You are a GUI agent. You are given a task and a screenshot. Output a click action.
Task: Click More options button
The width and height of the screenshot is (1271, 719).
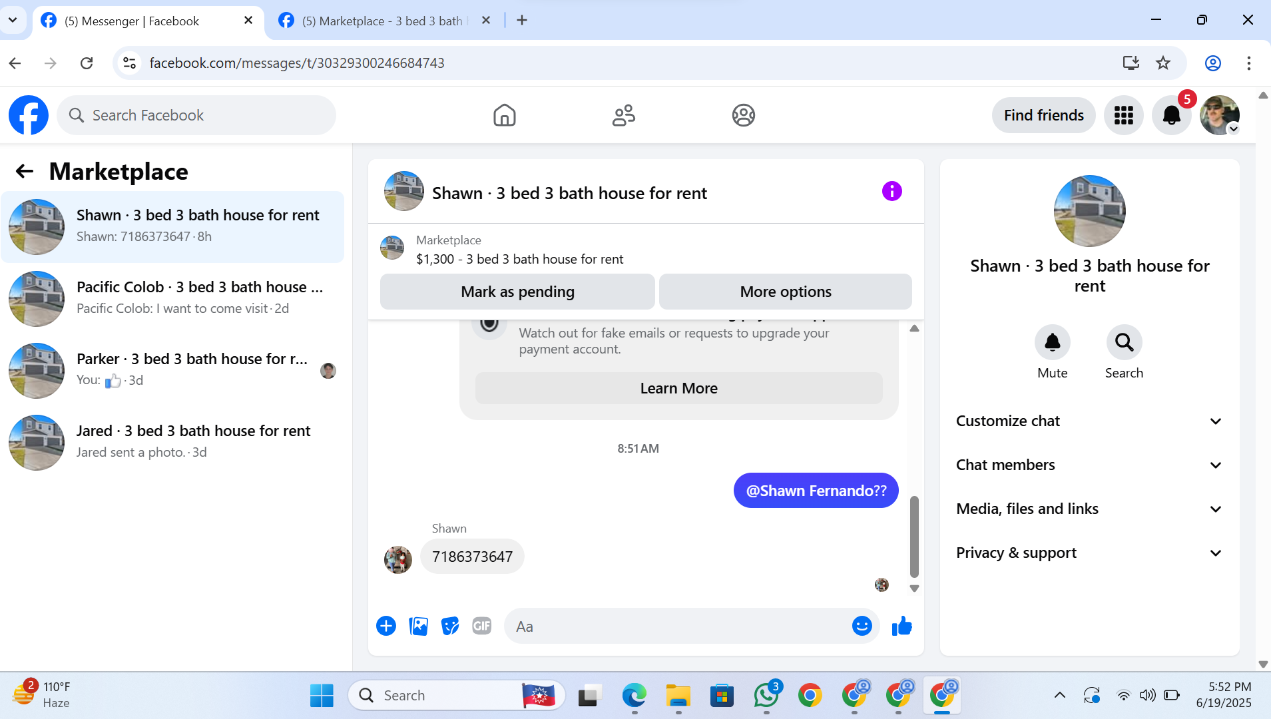(x=786, y=292)
